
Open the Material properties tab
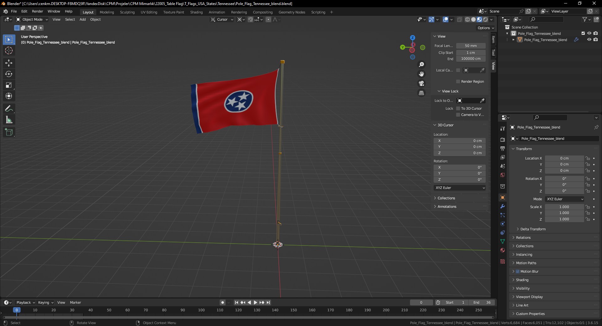503,250
